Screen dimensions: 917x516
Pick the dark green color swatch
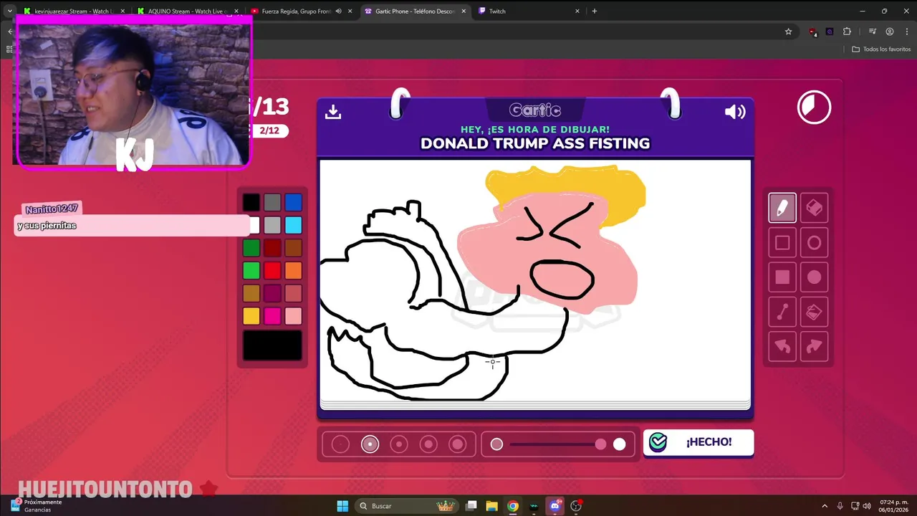251,248
